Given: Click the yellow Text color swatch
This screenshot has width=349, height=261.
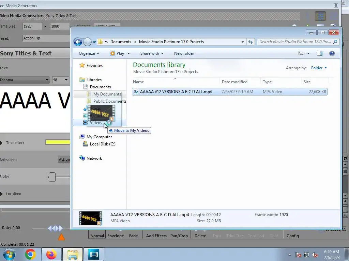Looking at the screenshot, I should pyautogui.click(x=57, y=142).
